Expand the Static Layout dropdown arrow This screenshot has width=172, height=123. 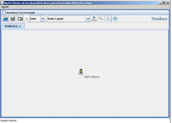click(x=88, y=19)
